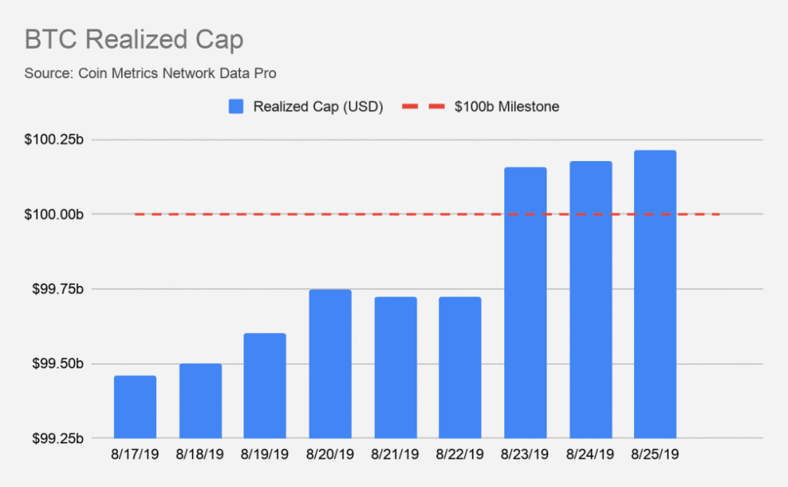Image resolution: width=788 pixels, height=487 pixels.
Task: Click the $100.25b y-axis label
Action: tap(54, 139)
